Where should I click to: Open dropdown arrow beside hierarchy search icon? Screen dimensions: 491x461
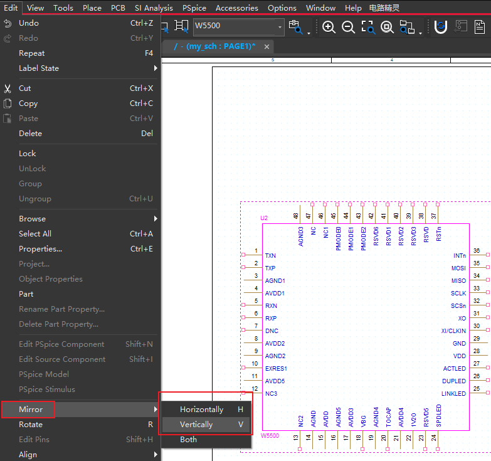[x=420, y=33]
